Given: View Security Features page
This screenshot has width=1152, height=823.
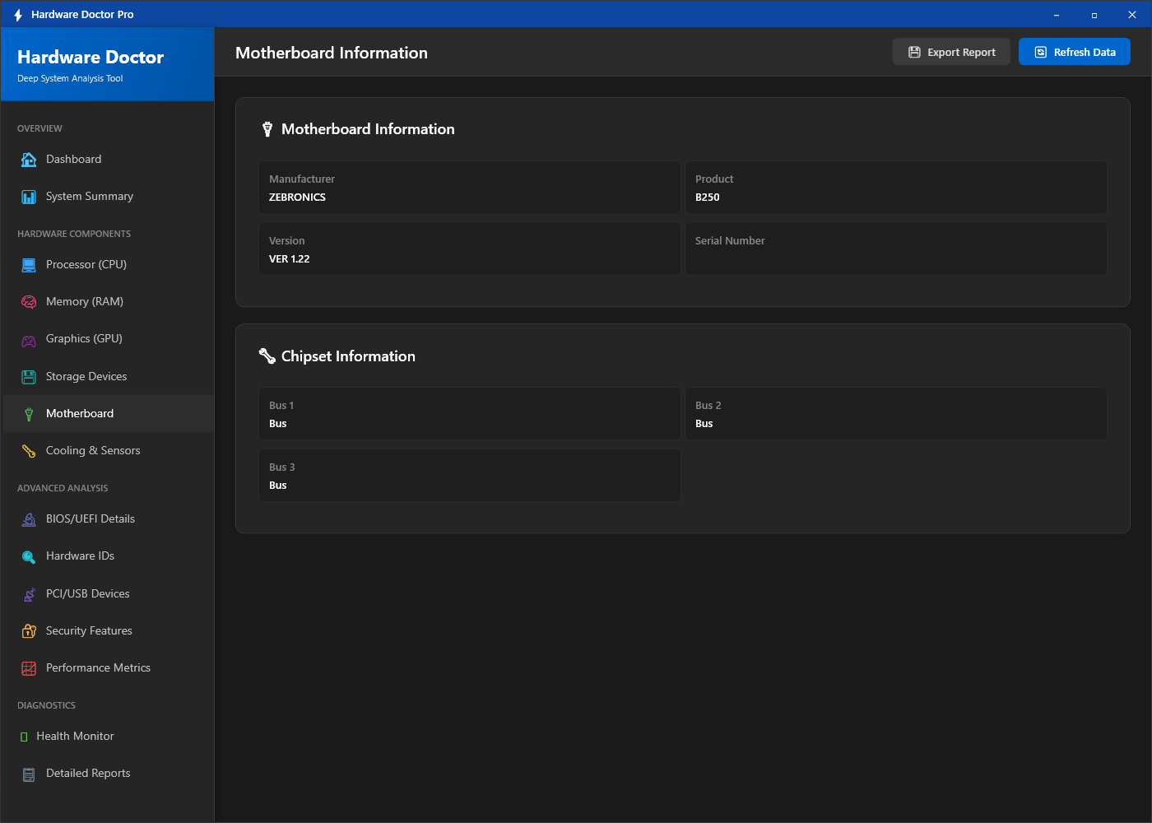Looking at the screenshot, I should [x=109, y=631].
